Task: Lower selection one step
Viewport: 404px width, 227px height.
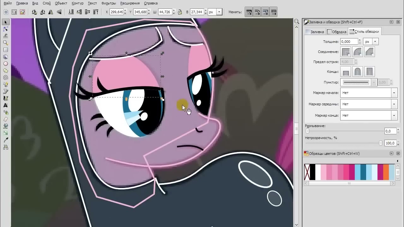Action: pos(79,12)
